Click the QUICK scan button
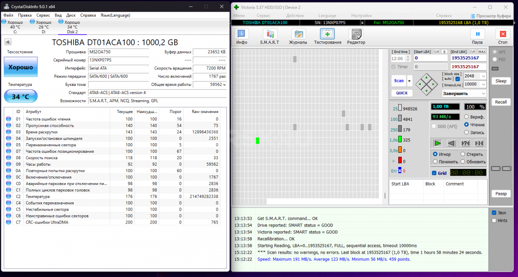The width and height of the screenshot is (518, 277). (x=402, y=93)
